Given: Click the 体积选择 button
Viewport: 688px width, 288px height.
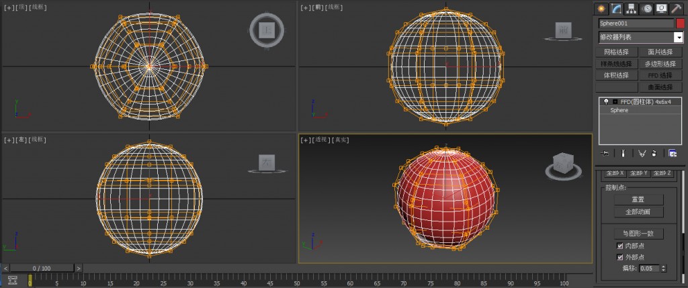Looking at the screenshot, I should coord(617,75).
